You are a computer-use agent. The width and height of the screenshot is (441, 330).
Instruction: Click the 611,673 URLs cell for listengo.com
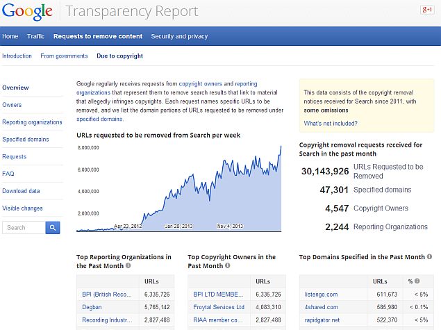[x=387, y=295]
